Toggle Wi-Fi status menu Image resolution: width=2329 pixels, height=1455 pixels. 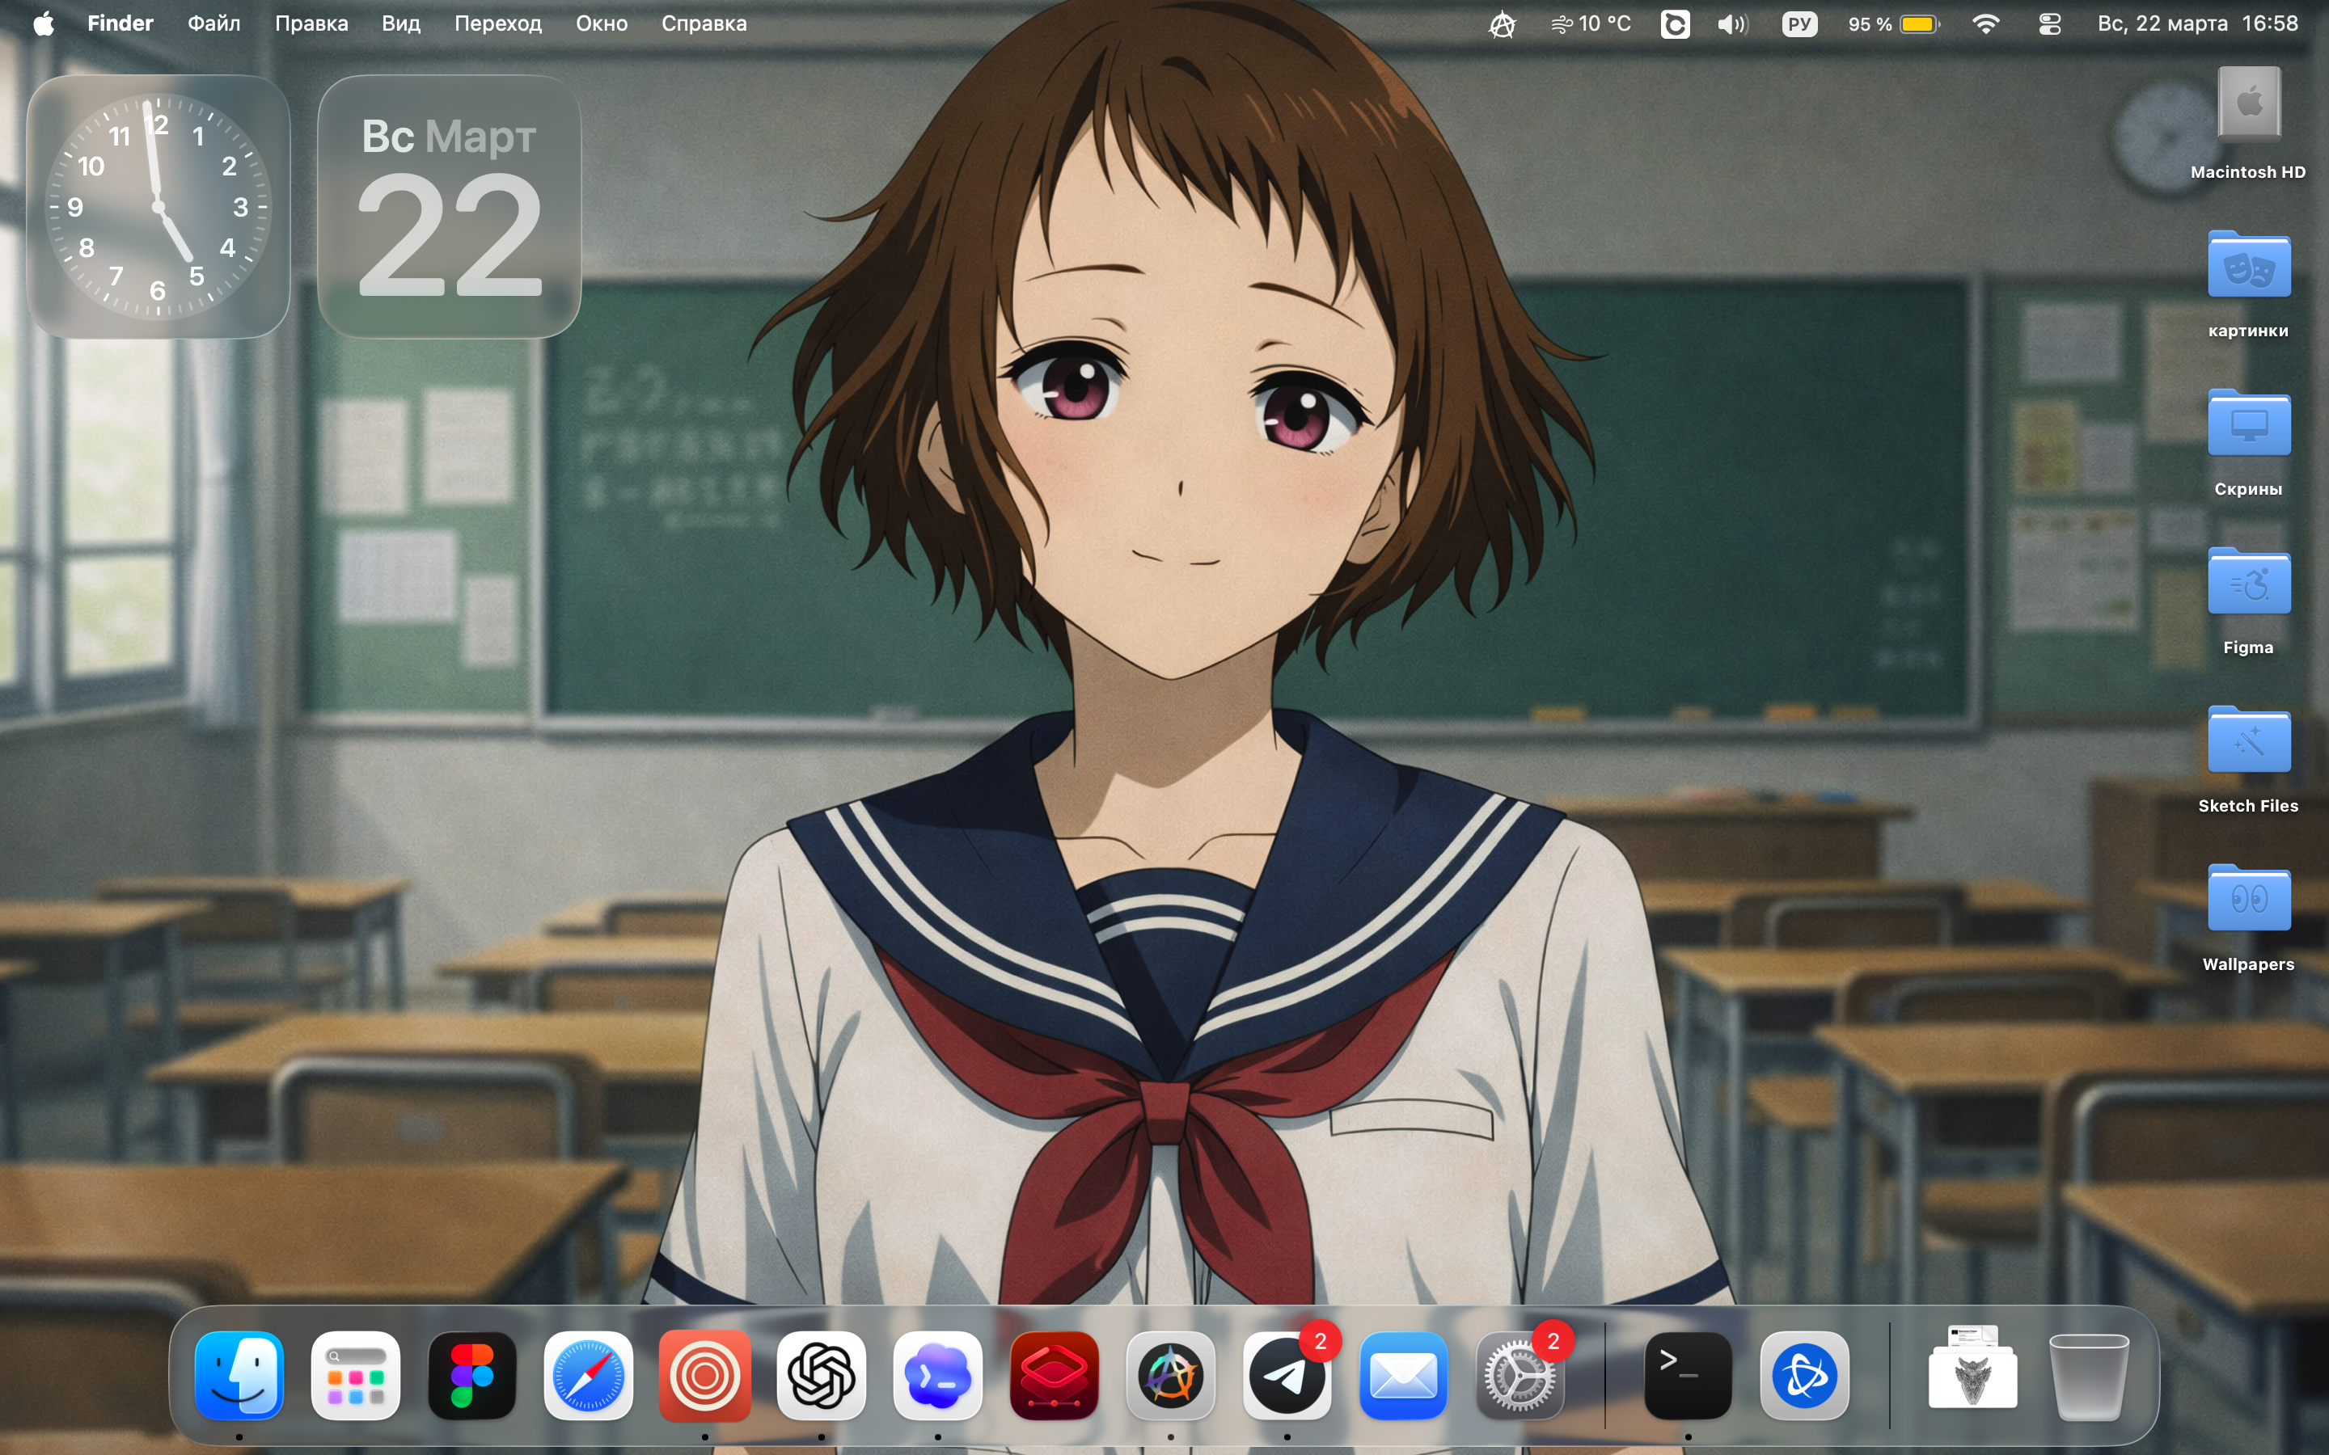pyautogui.click(x=1985, y=24)
